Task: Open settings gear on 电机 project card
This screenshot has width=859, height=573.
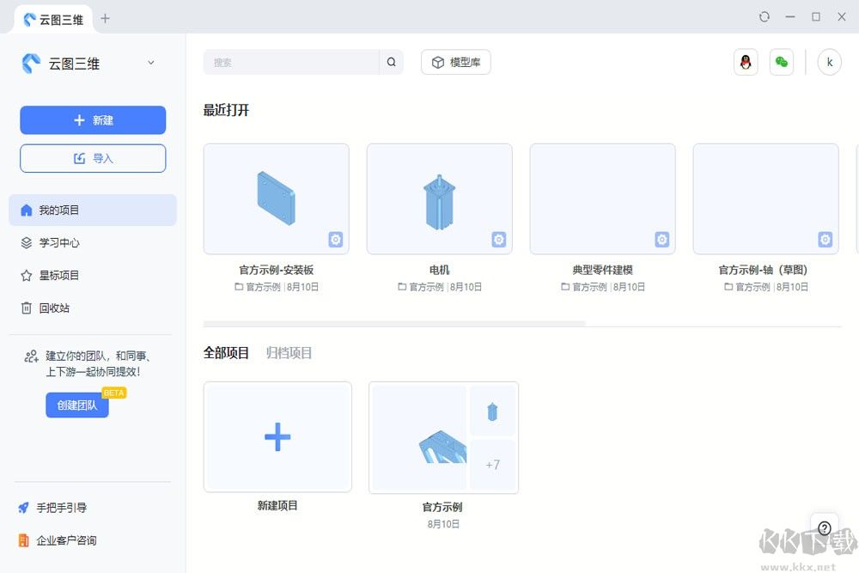Action: pyautogui.click(x=498, y=240)
